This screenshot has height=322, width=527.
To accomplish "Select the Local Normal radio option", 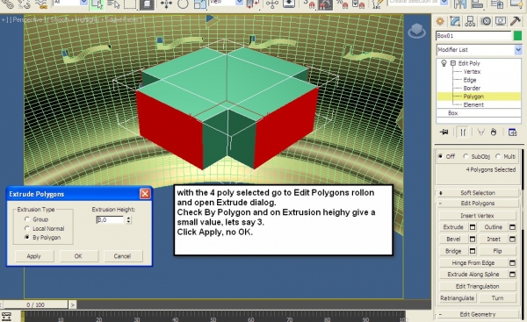I will click(x=27, y=228).
